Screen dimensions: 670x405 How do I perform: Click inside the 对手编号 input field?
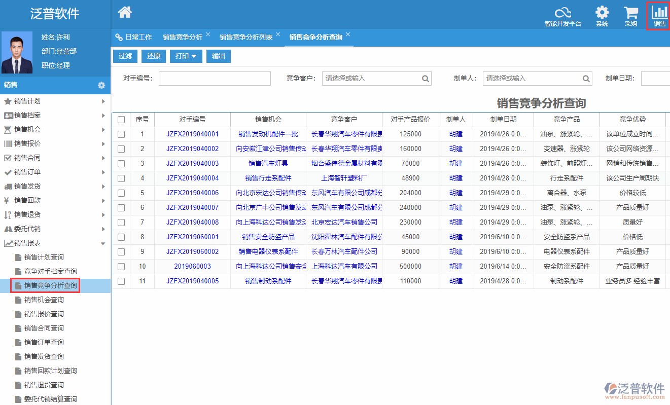pyautogui.click(x=214, y=79)
